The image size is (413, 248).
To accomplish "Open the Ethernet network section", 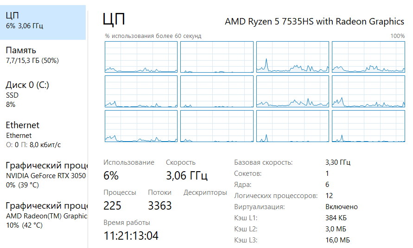I will click(x=43, y=134).
